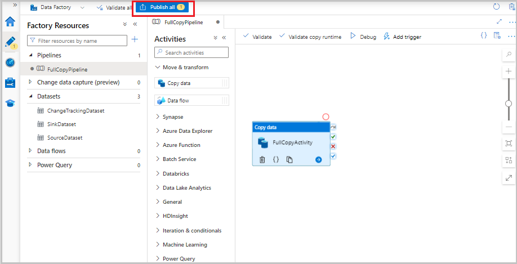Click the Publish all button
The height and width of the screenshot is (264, 517).
[x=163, y=7]
